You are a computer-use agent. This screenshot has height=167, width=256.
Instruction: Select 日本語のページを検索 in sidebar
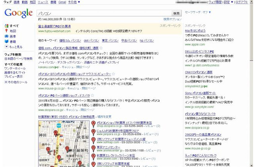point(18,58)
